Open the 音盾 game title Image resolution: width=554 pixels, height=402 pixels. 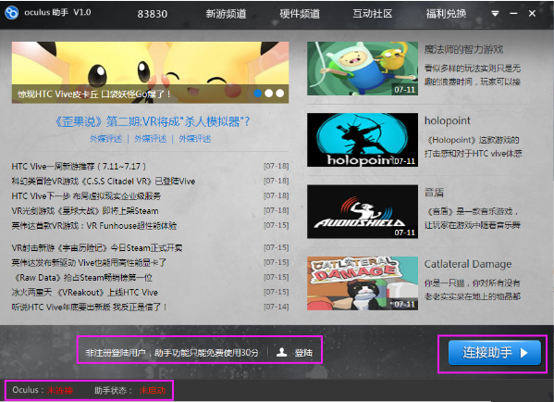click(x=434, y=193)
